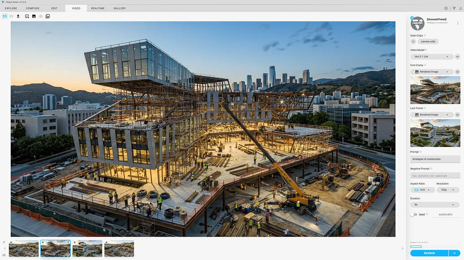Open Last Frame Rendered Image dropdown
The width and height of the screenshot is (464, 260).
pyautogui.click(x=432, y=115)
